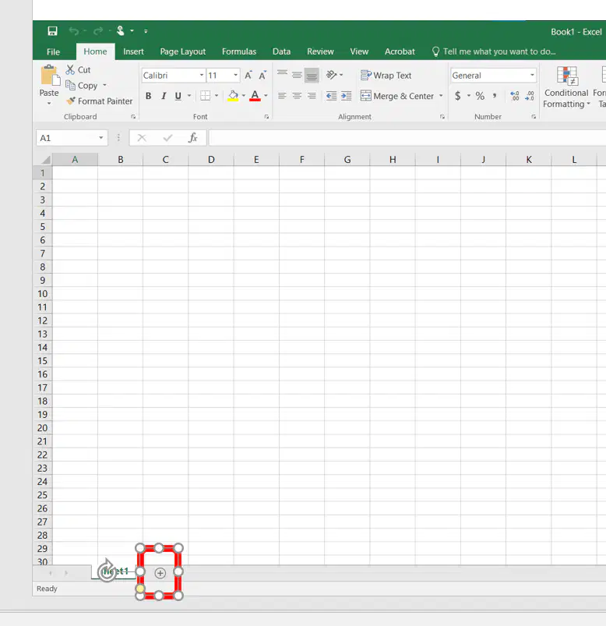Screen dimensions: 606x626
Task: Apply Comma Style format
Action: [495, 96]
